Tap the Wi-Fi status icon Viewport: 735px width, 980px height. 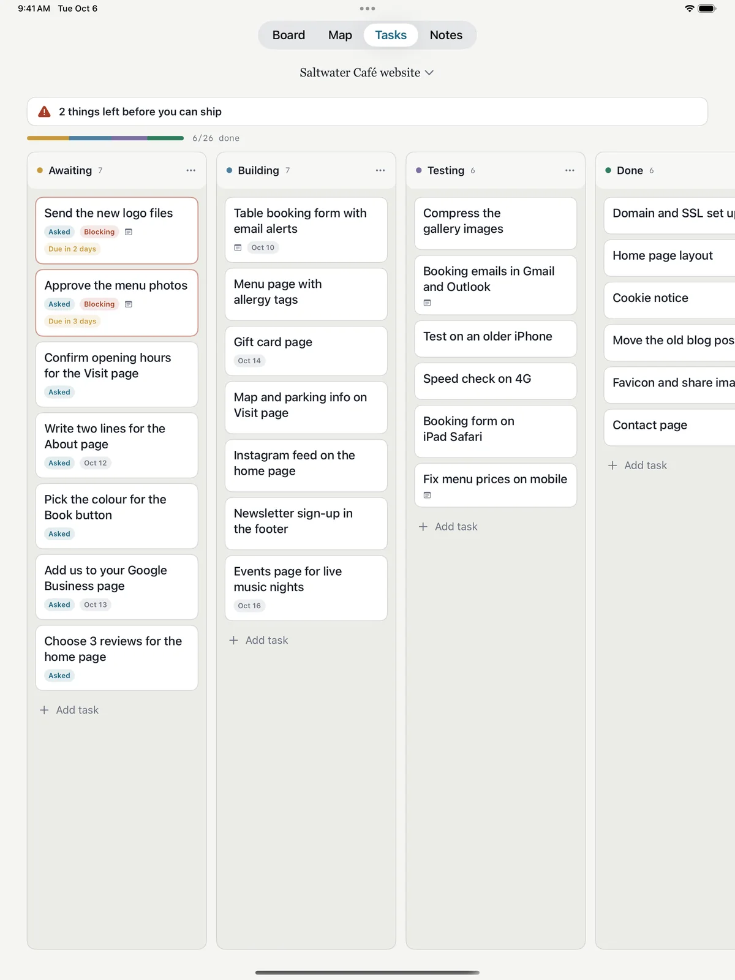[690, 9]
